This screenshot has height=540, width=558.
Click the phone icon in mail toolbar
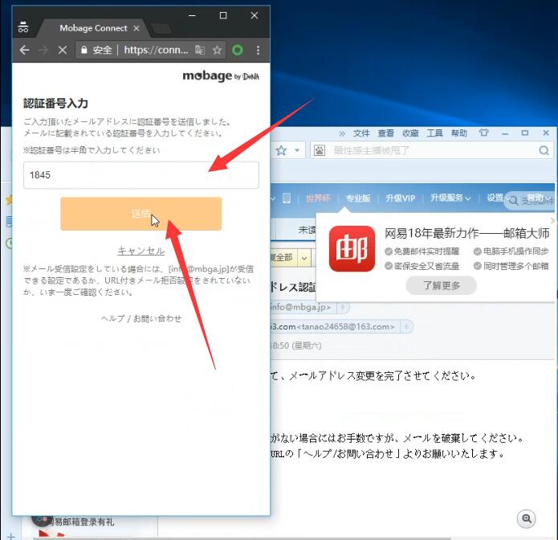pos(287,198)
